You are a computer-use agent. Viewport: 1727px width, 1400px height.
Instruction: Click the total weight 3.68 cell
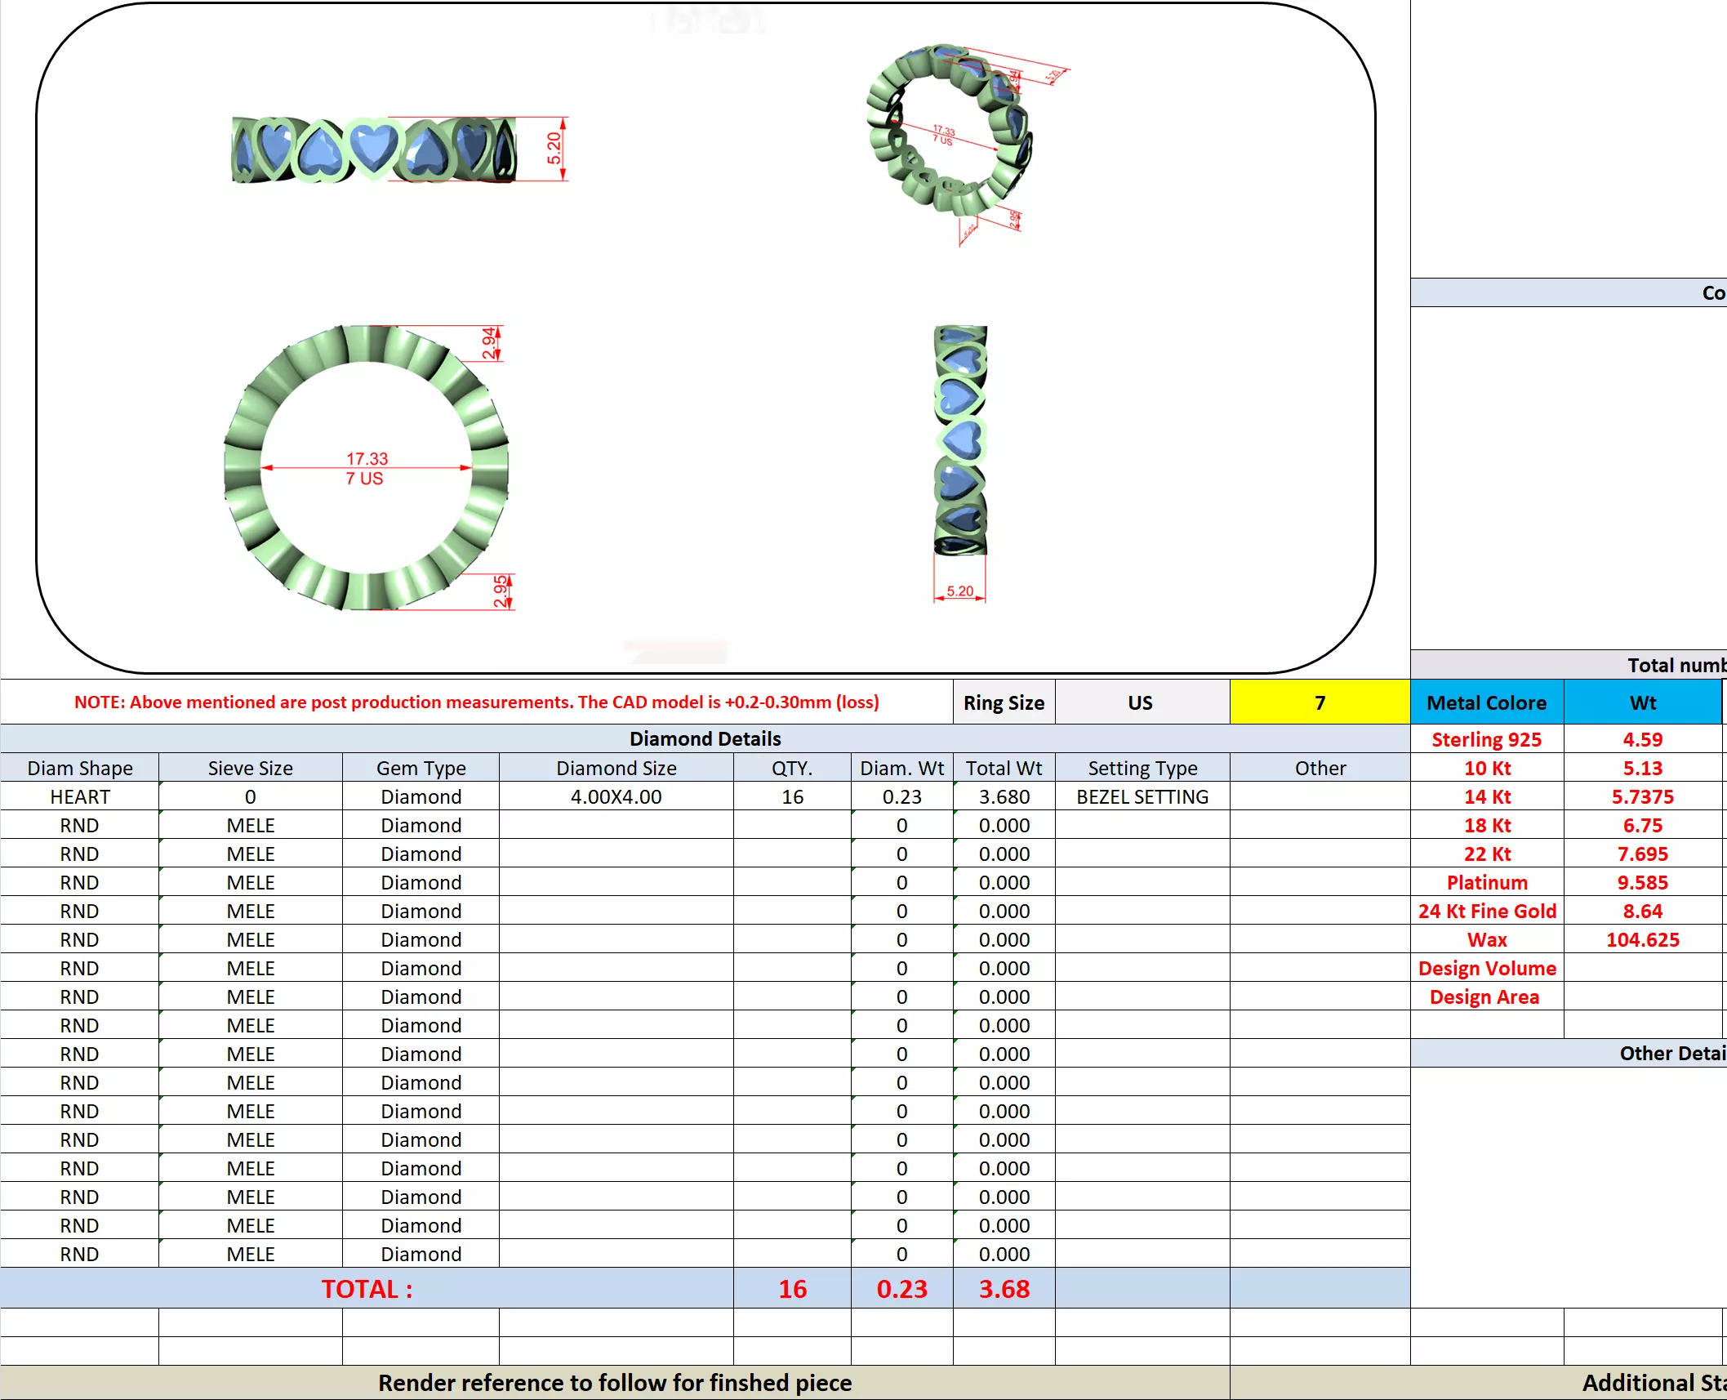(1004, 1288)
